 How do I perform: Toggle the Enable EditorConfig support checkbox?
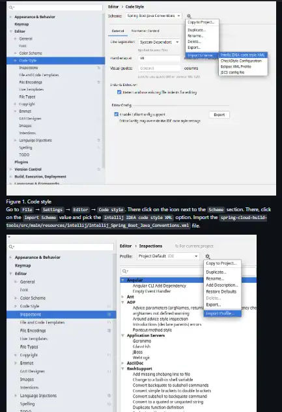pyautogui.click(x=117, y=114)
